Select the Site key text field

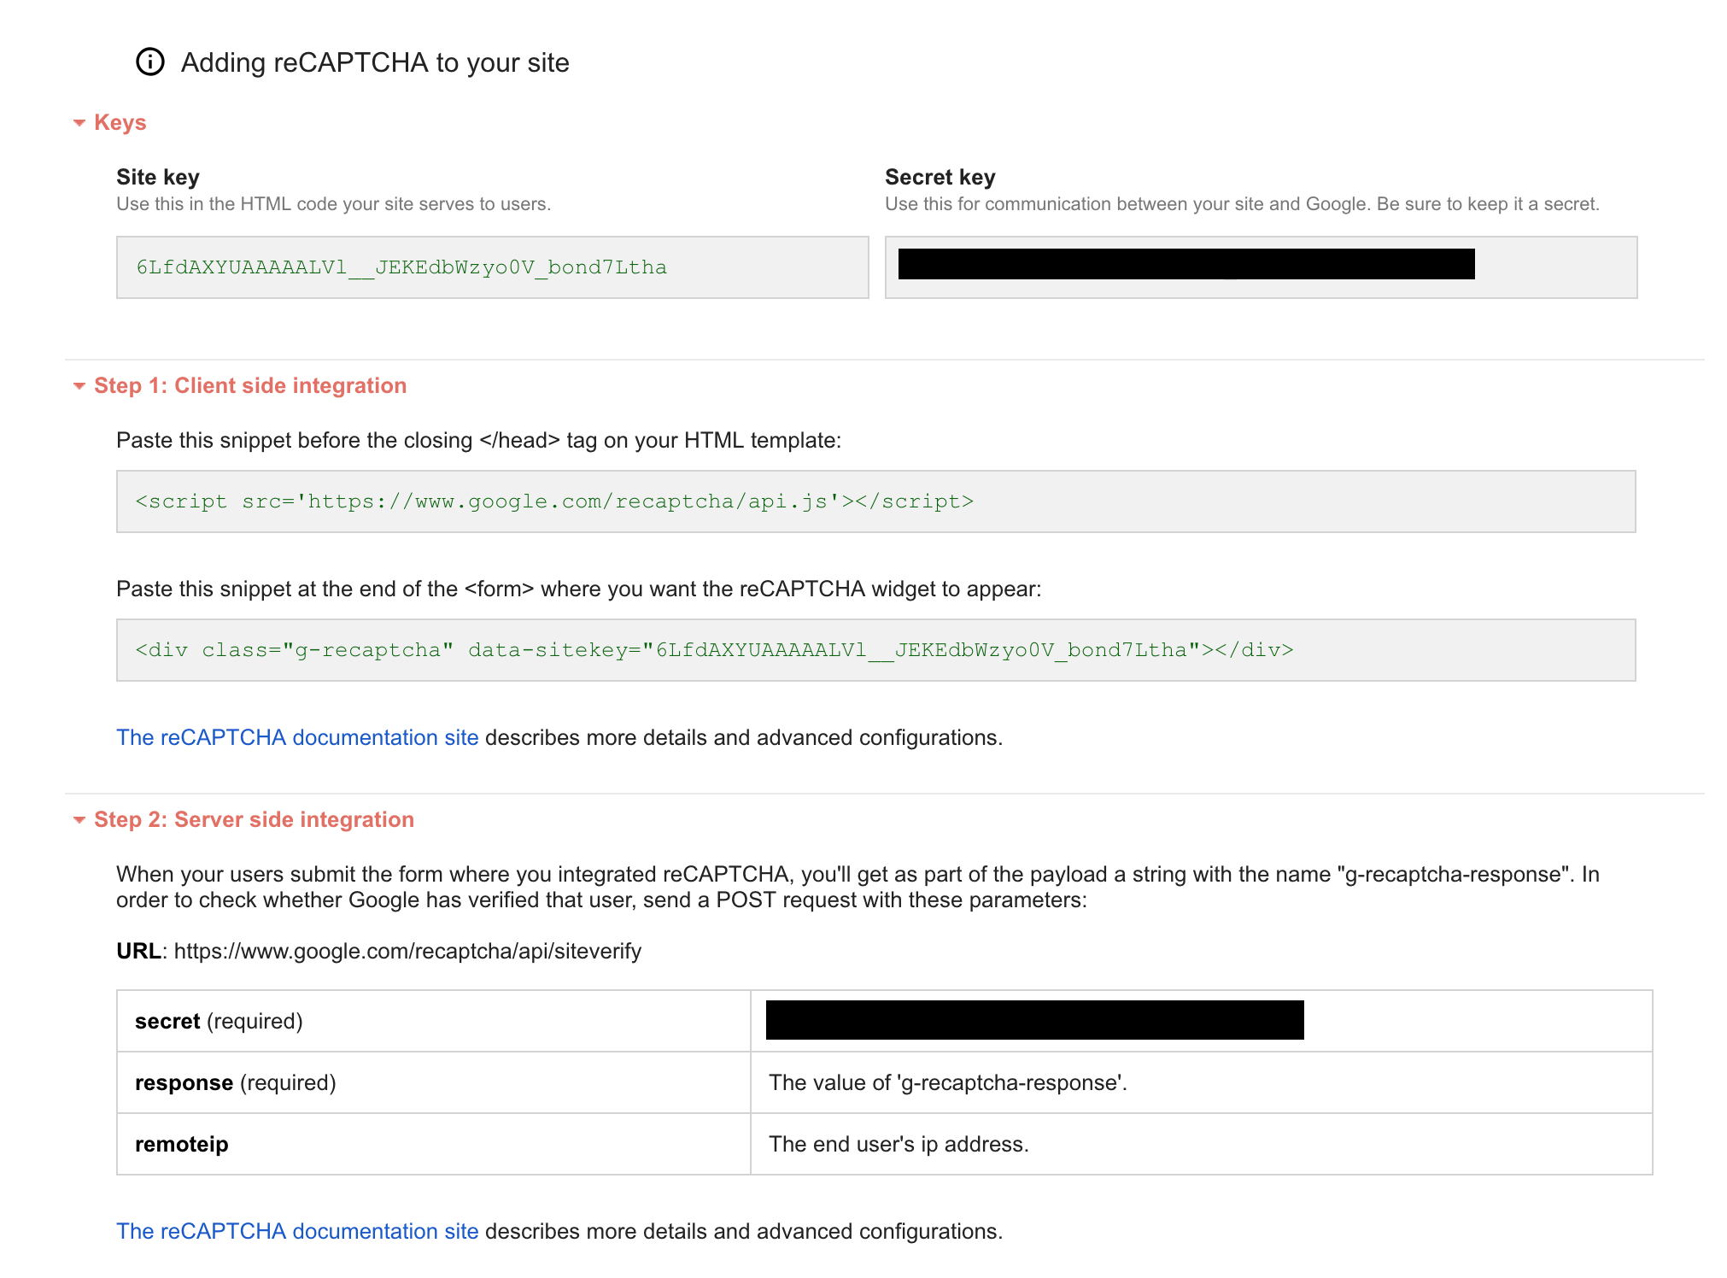click(x=492, y=267)
